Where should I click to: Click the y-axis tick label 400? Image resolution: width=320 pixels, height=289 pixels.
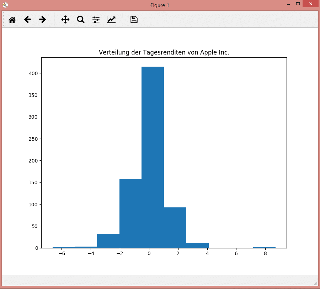(x=33, y=73)
